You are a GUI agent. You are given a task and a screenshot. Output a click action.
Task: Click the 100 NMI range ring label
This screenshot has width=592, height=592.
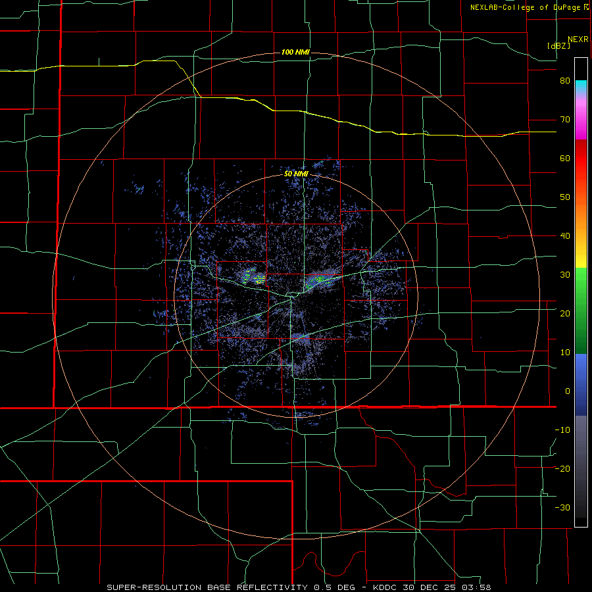[295, 52]
